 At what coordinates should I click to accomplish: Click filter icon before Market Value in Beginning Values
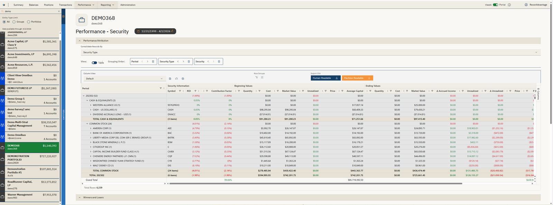pyautogui.click(x=278, y=91)
